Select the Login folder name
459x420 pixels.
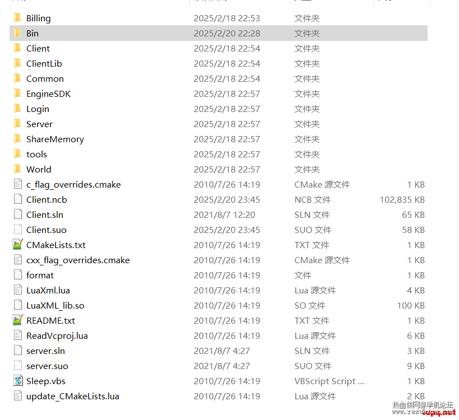[x=38, y=109]
